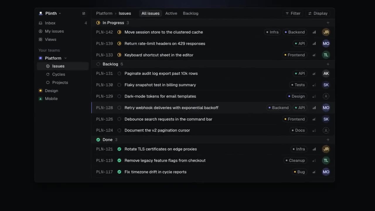375x211 pixels.
Task: Click done status icon for PLN-117
Action: [119, 172]
